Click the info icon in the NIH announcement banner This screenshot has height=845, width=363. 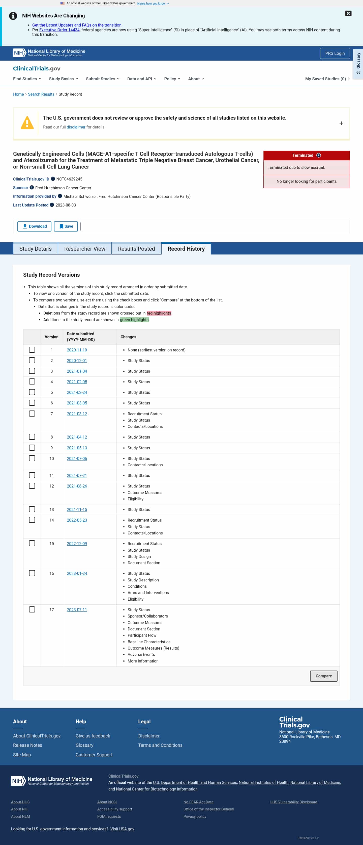[x=13, y=16]
